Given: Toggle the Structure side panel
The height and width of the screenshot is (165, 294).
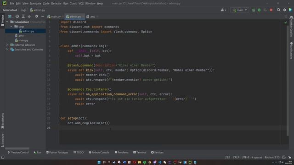Looking at the screenshot, I should [2, 140].
